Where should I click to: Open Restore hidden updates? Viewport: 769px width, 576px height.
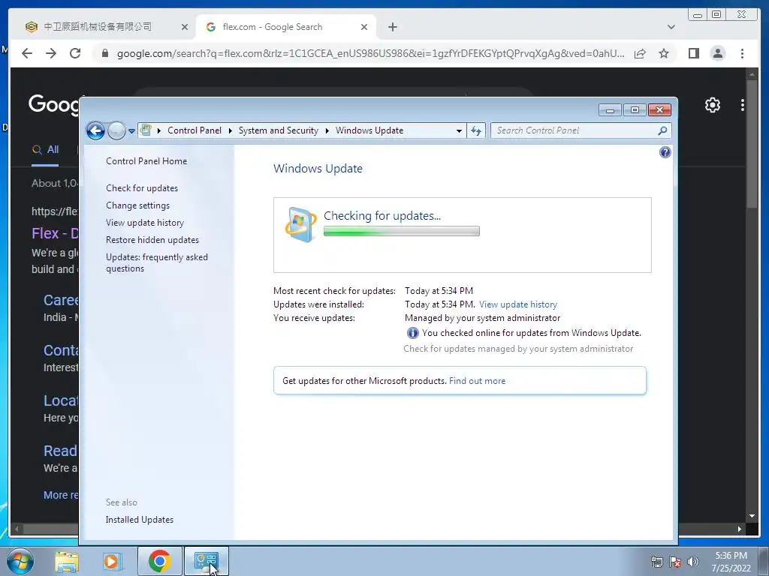152,239
